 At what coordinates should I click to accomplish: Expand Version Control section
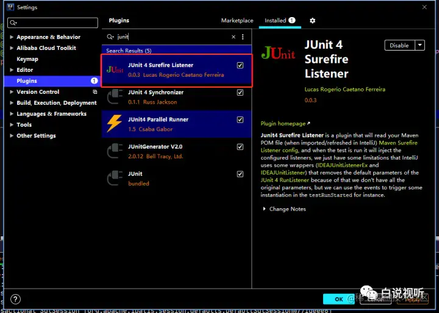tap(12, 92)
